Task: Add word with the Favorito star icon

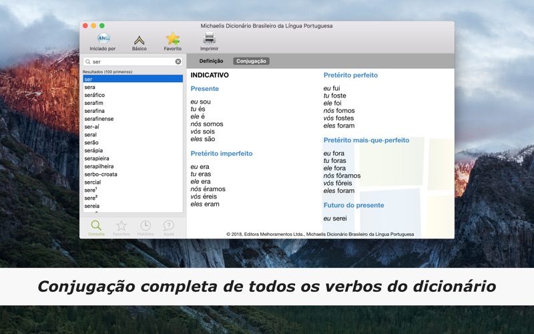Action: point(173,39)
